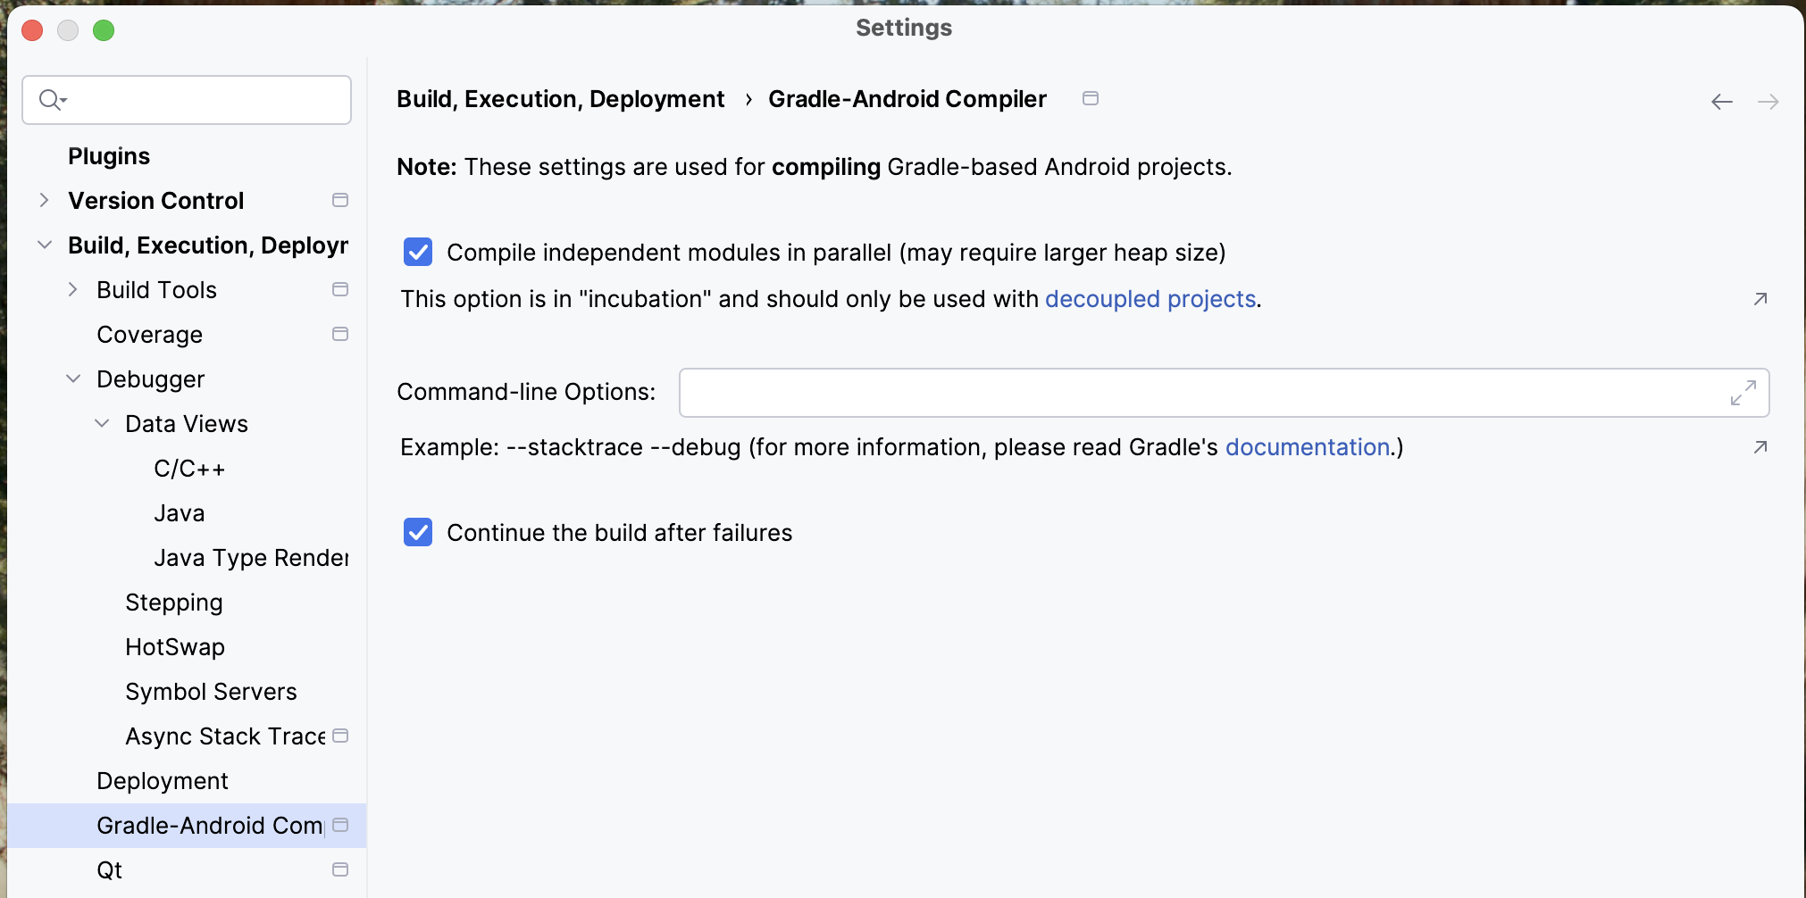This screenshot has height=898, width=1806.
Task: Expand the Build Tools section
Action: coord(73,289)
